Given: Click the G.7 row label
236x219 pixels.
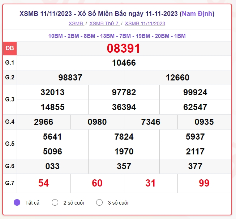Looking at the screenshot, I should tap(10, 183).
